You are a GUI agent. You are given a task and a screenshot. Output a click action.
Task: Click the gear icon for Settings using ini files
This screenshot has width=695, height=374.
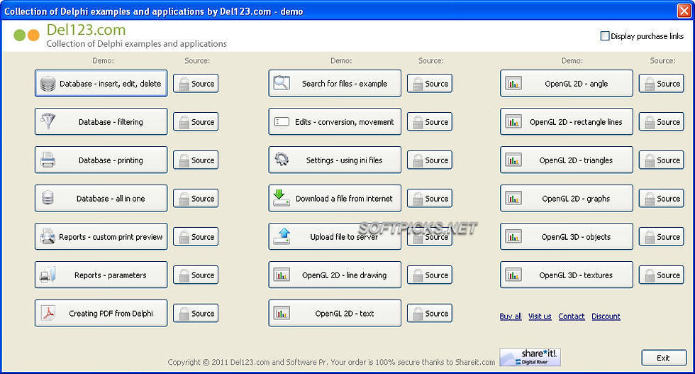point(282,159)
